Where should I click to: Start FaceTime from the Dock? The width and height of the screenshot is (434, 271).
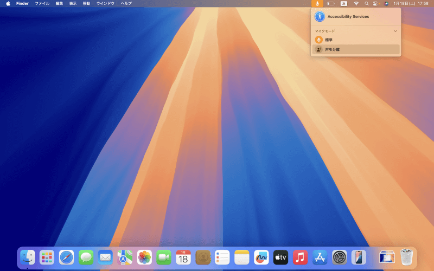[164, 257]
